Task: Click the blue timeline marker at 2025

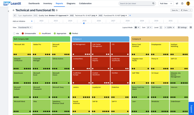Action: click(x=84, y=23)
